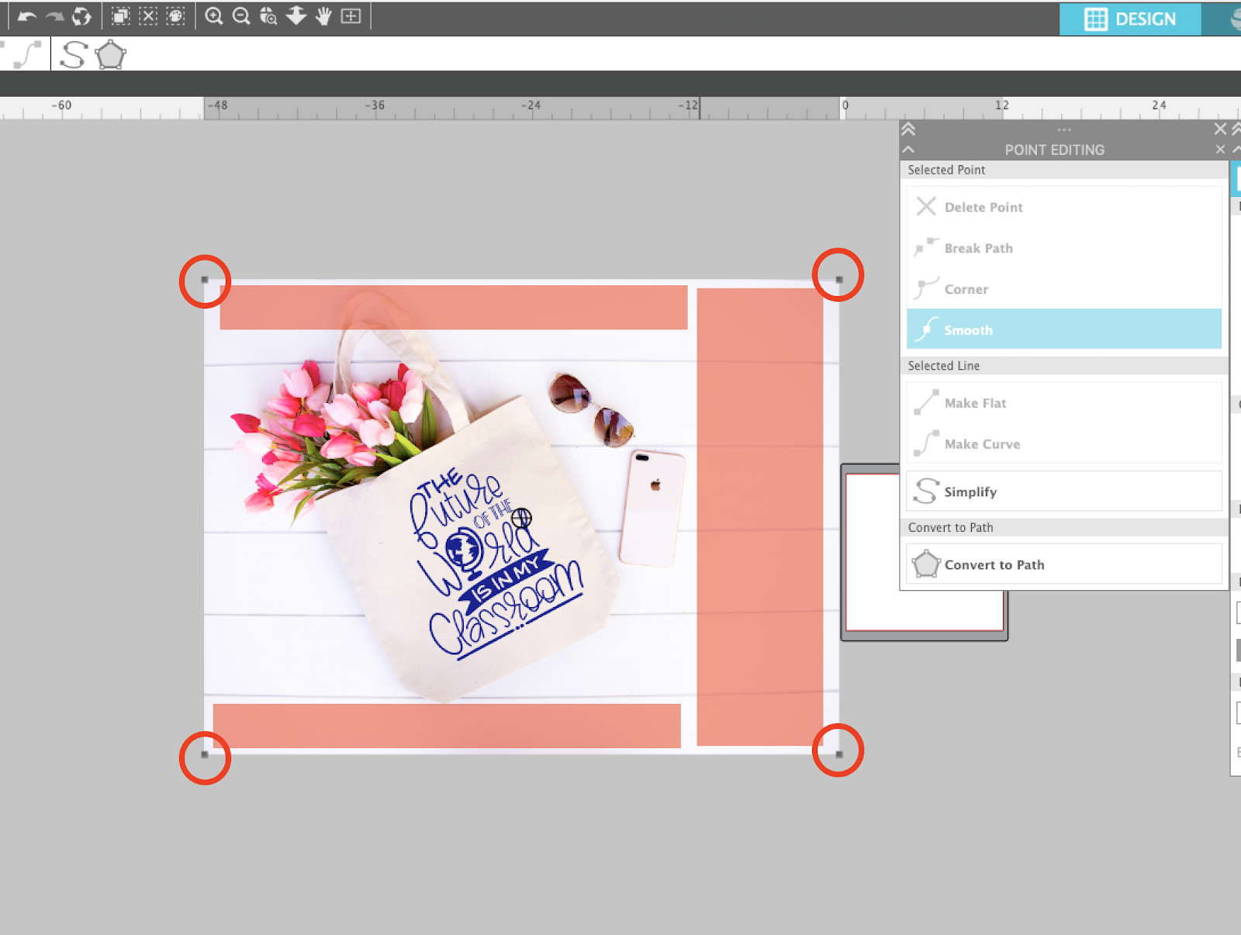Select the Zoom Out tool
The height and width of the screenshot is (935, 1241).
(x=240, y=16)
